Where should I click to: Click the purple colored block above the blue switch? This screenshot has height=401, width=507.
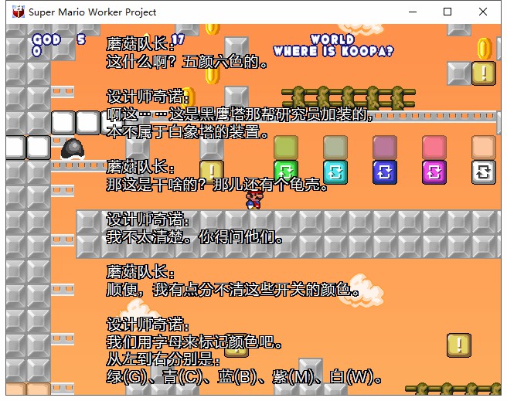coord(385,148)
